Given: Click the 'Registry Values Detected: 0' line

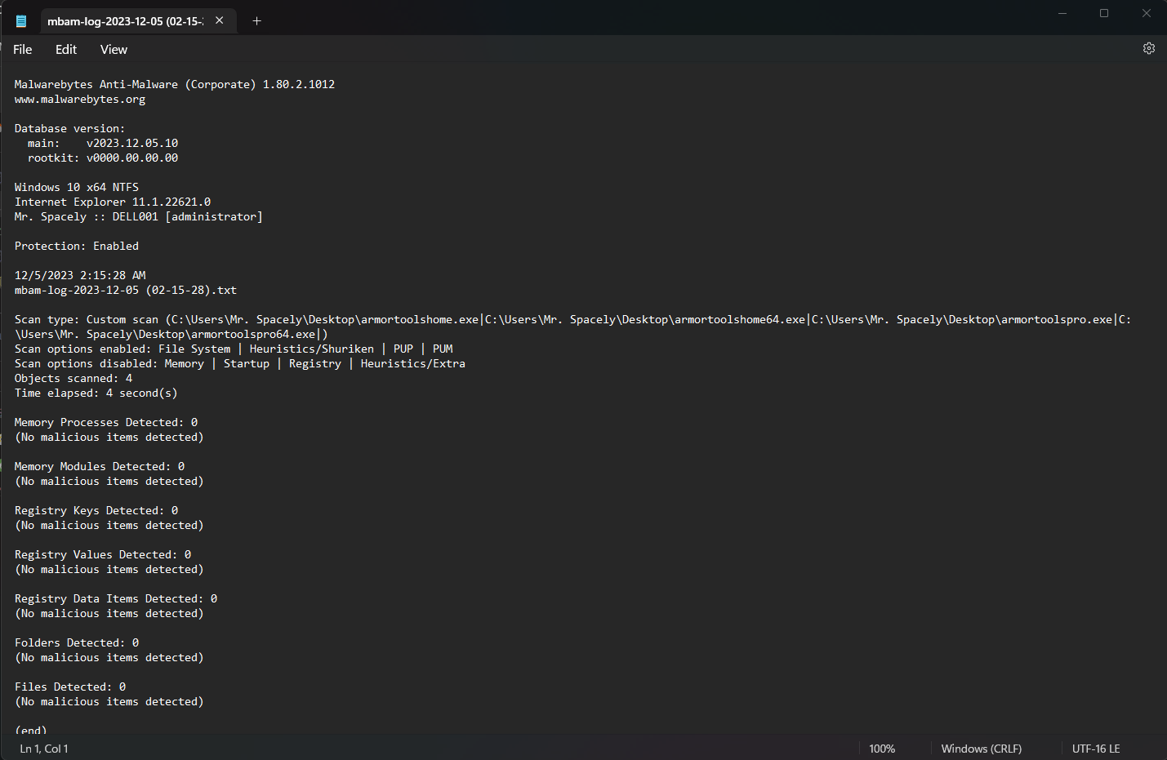Looking at the screenshot, I should pos(103,555).
